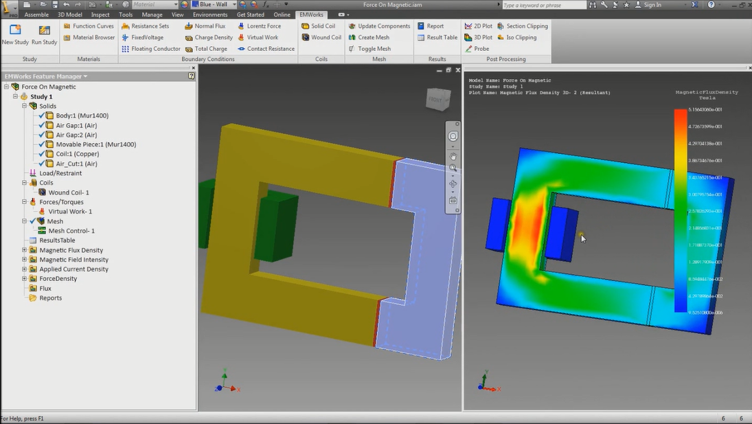Toggle Mesh display

[369, 49]
